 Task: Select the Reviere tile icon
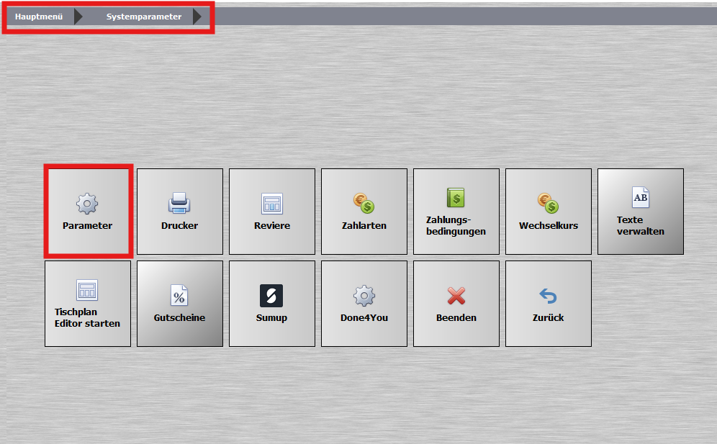tap(272, 204)
